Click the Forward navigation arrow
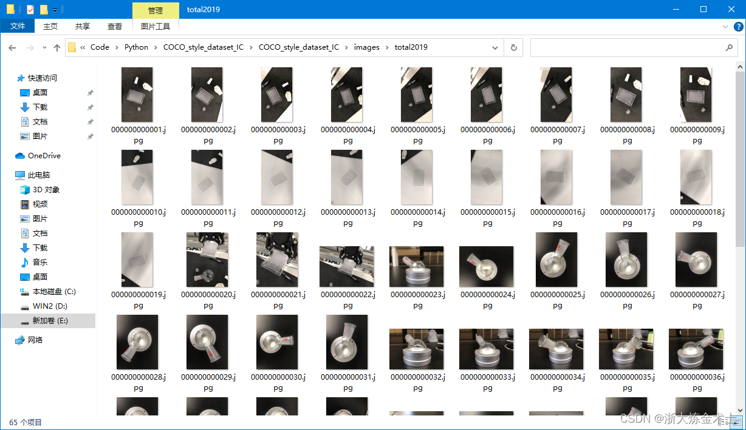This screenshot has height=430, width=746. (x=30, y=47)
